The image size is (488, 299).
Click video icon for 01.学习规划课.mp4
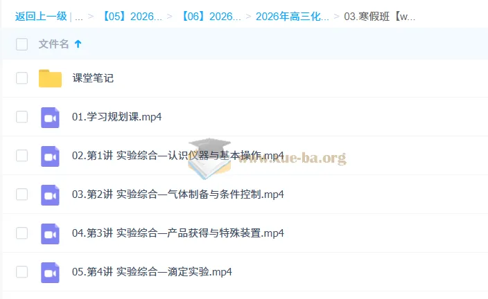(50, 117)
